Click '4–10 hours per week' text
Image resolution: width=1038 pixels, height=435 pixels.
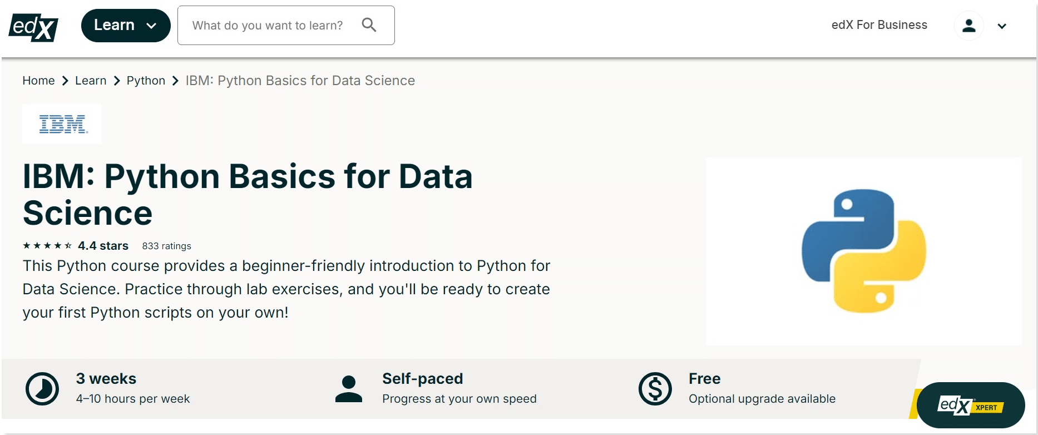tap(133, 399)
